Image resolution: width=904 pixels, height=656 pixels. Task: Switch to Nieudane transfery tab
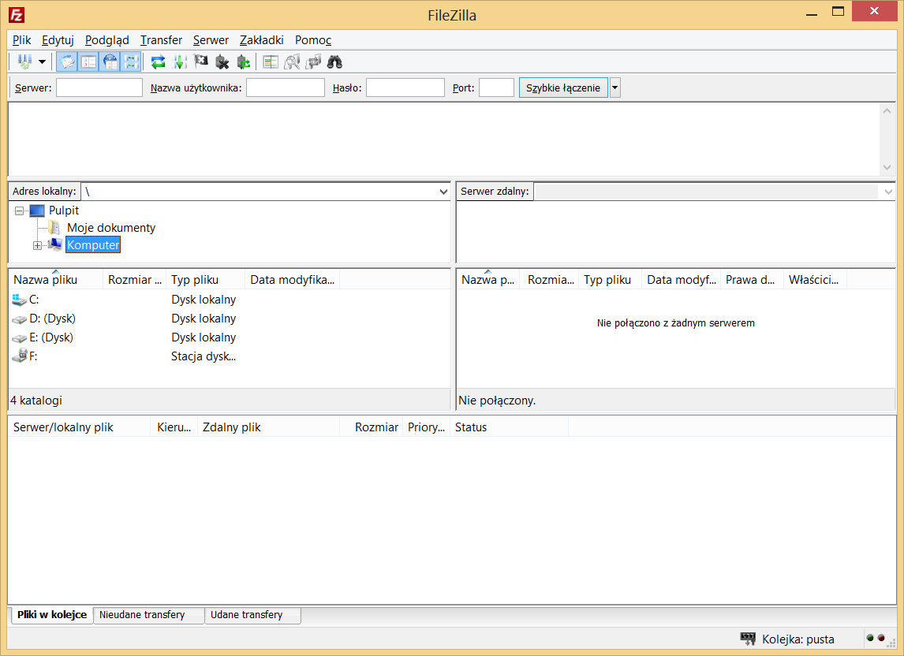pos(149,615)
